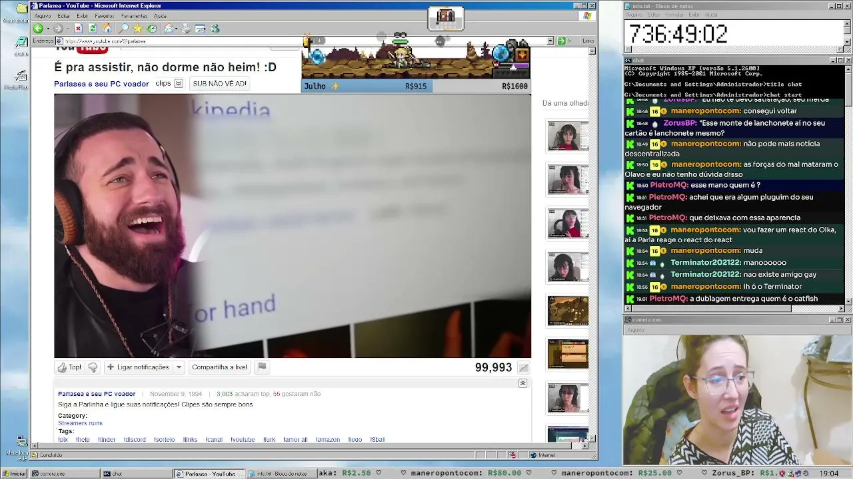
Task: Open the Favorites star
Action: [x=138, y=29]
